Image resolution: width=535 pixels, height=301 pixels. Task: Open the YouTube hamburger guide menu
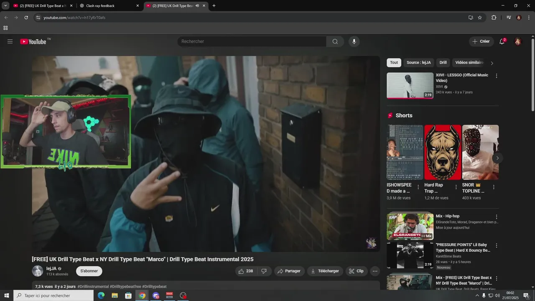click(10, 41)
